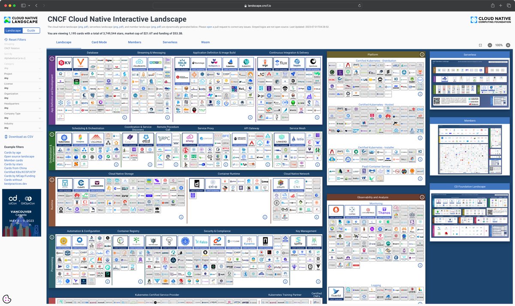Click the Volcano logo card
Image resolution: width=515 pixels, height=306 pixels.
(96, 140)
